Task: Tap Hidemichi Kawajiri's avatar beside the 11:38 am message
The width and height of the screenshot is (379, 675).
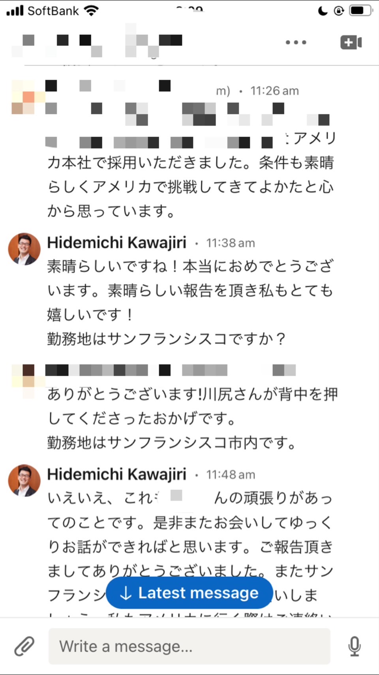Action: tap(24, 249)
